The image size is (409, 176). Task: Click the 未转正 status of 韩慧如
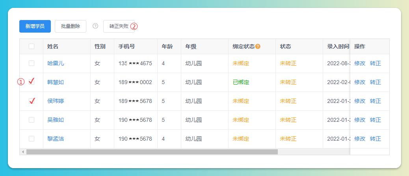[288, 82]
